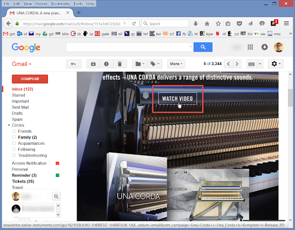295x230 pixels.
Task: Reload the page with the refresh icon
Action: click(134, 24)
